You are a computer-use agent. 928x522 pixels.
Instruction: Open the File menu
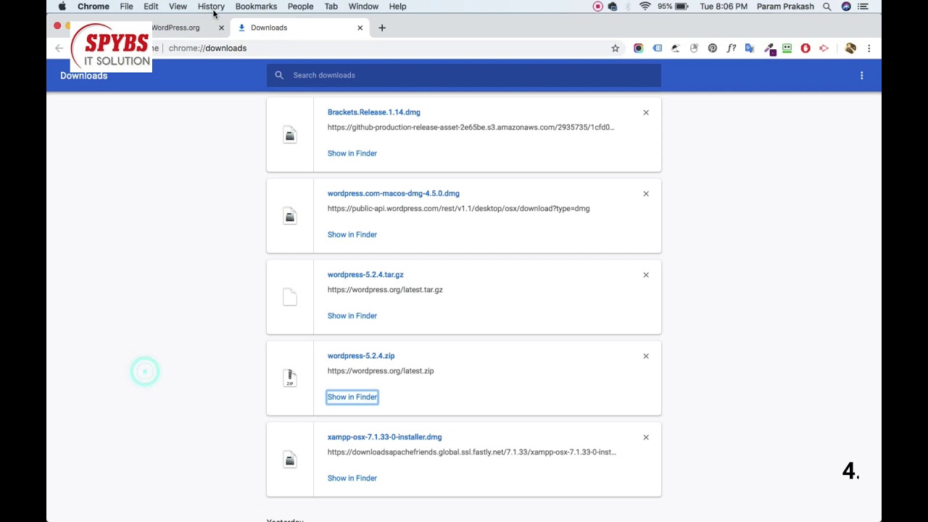pos(126,7)
